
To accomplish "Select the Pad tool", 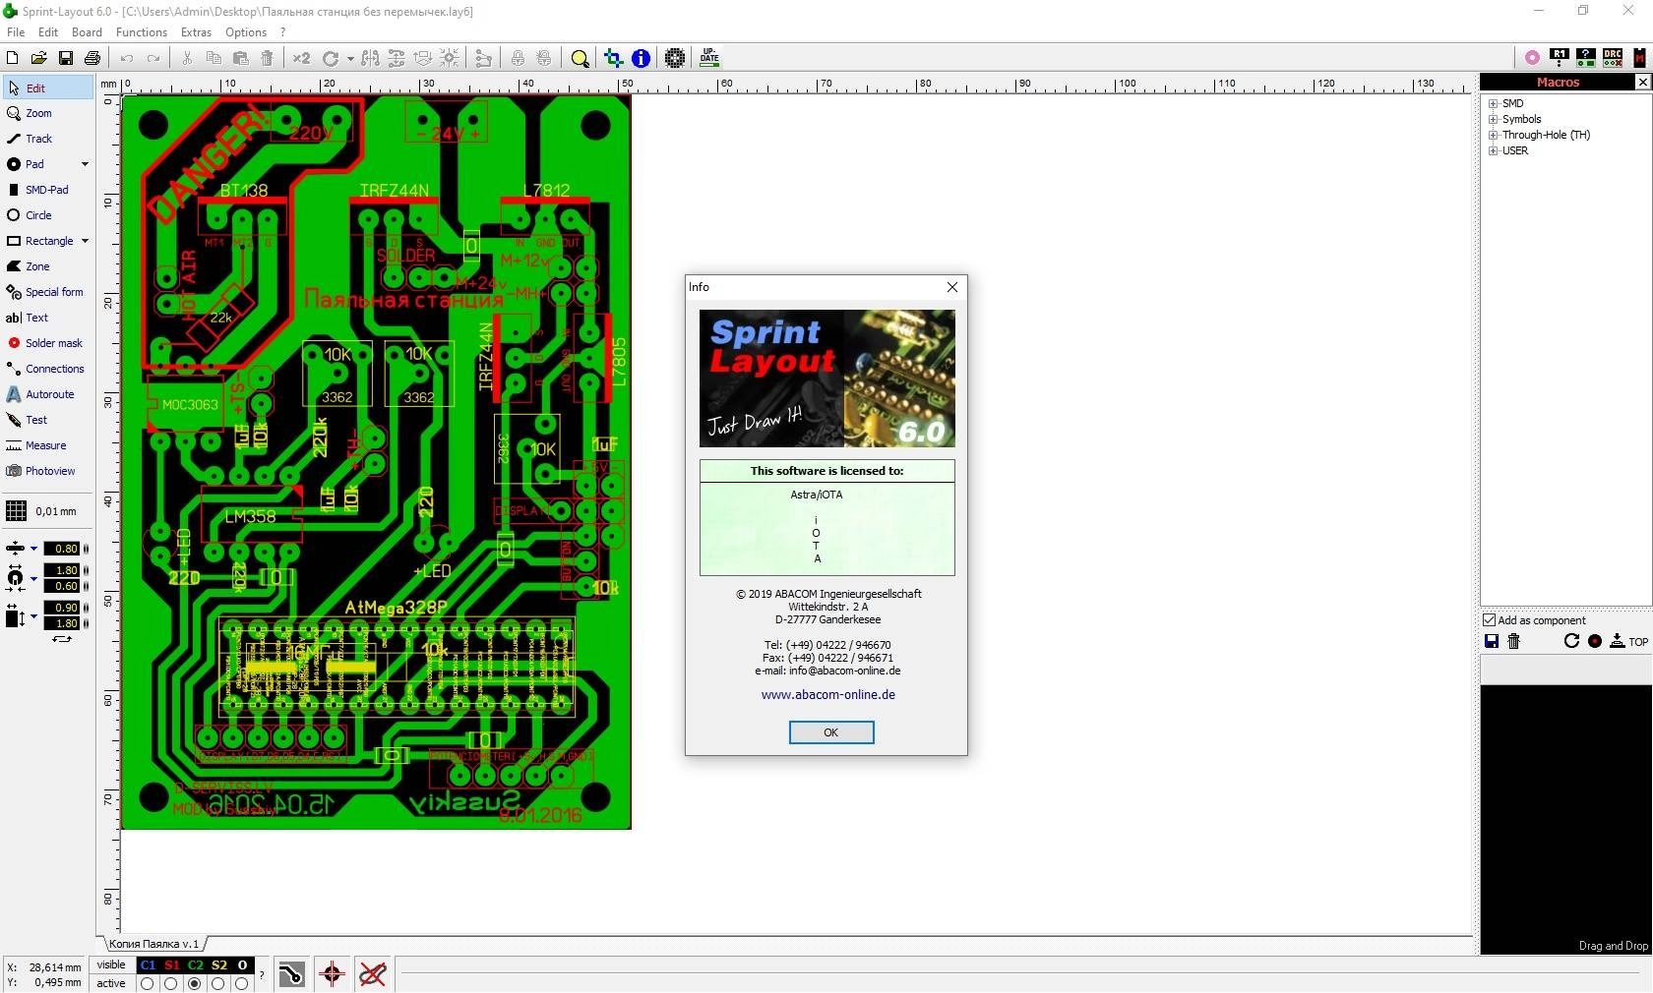I will coord(39,164).
